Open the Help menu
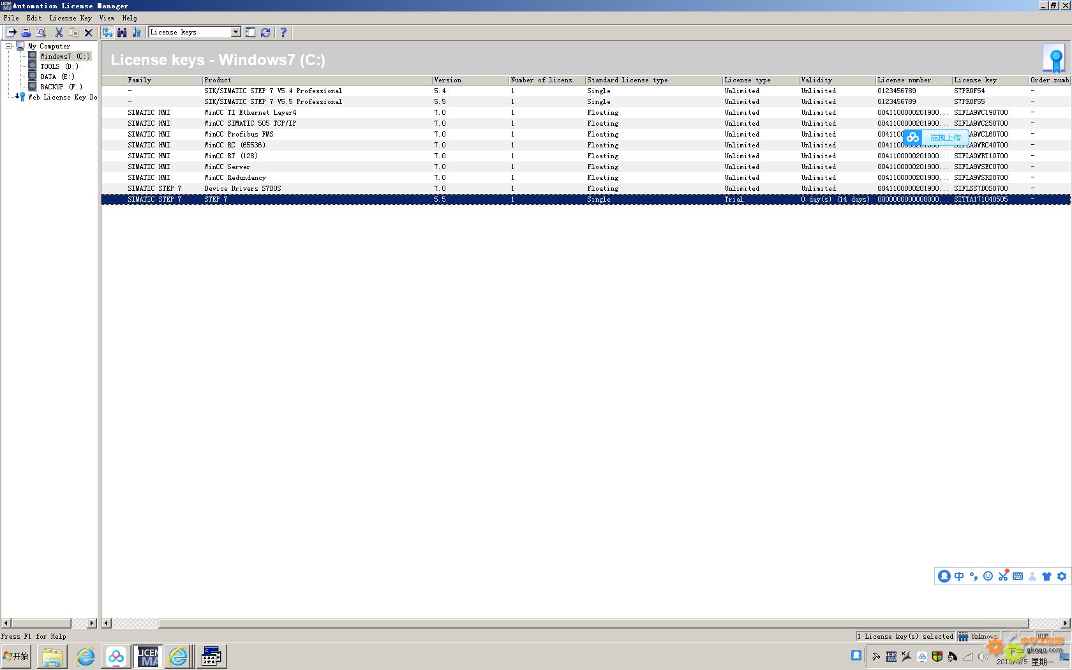The width and height of the screenshot is (1072, 670). 130,18
